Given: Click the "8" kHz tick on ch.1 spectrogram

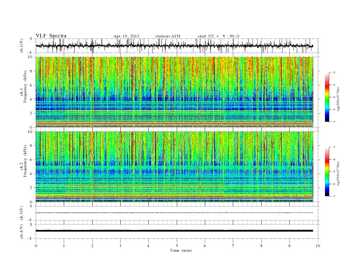Looking at the screenshot, I should [31, 71].
